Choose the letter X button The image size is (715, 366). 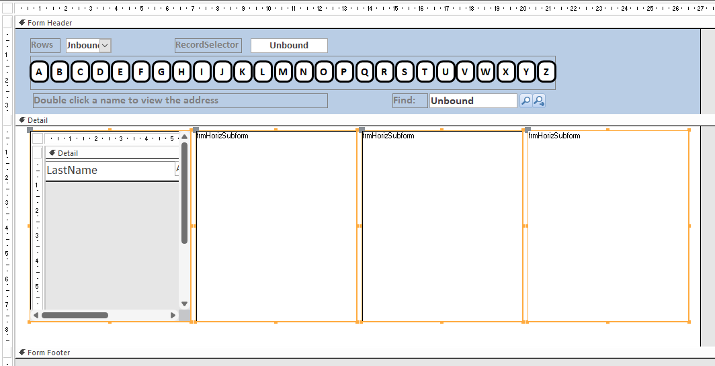point(506,72)
